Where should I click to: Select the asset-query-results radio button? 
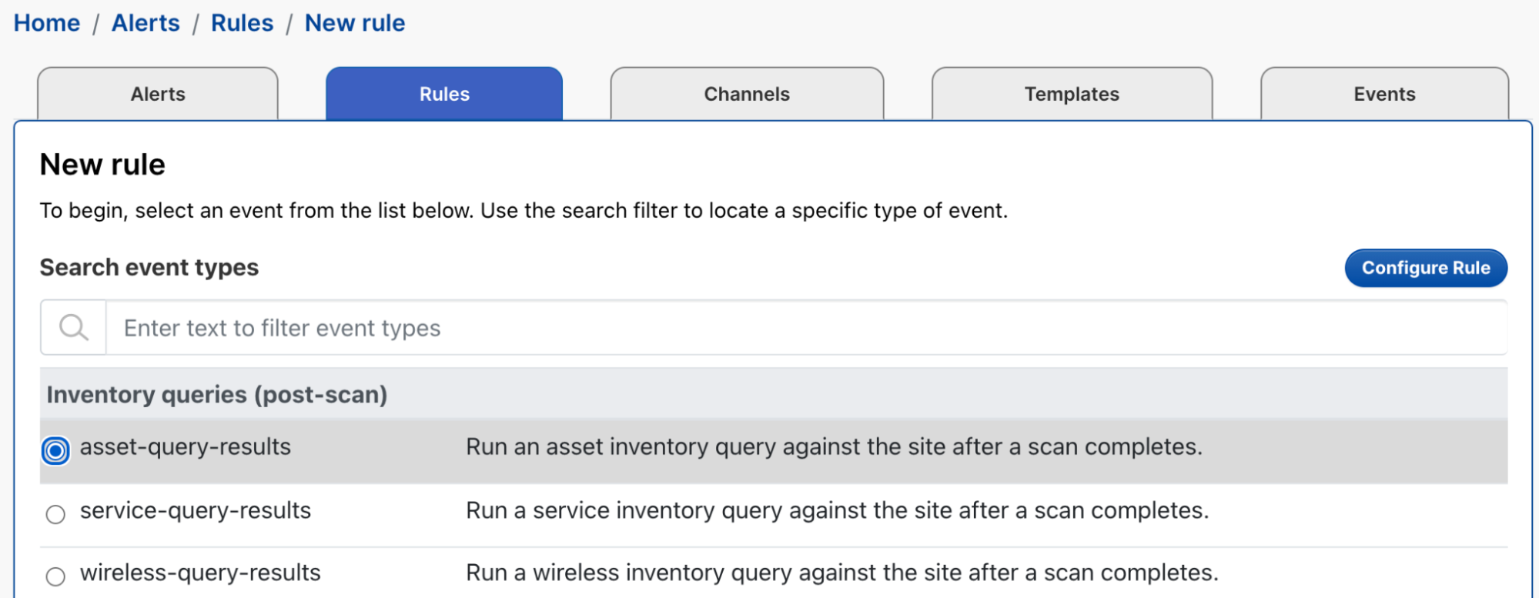point(55,450)
